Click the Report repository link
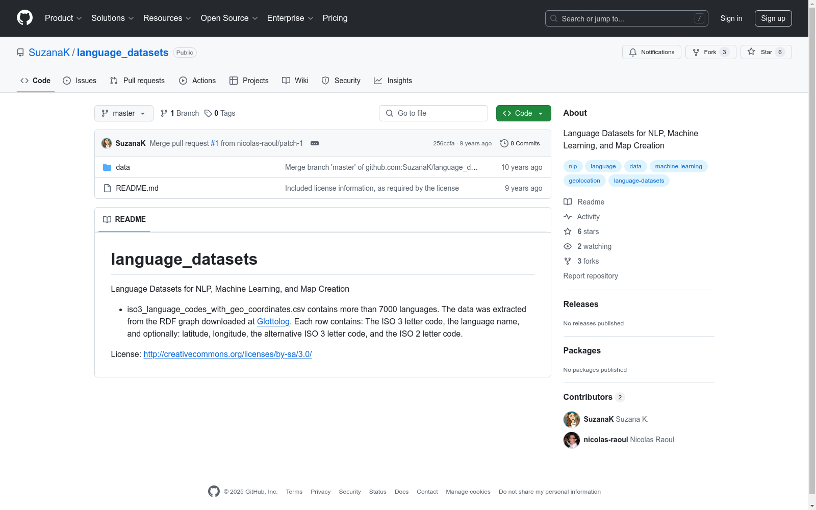816x510 pixels. (x=591, y=276)
